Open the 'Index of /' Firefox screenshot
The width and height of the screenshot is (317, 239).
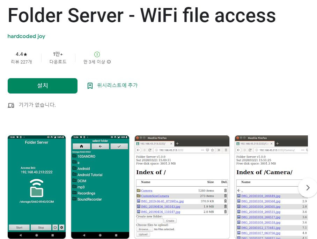182,187
